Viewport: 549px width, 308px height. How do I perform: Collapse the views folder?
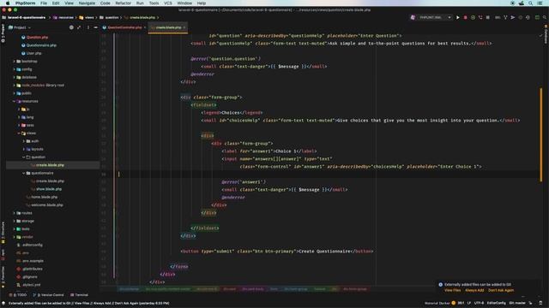click(19, 133)
